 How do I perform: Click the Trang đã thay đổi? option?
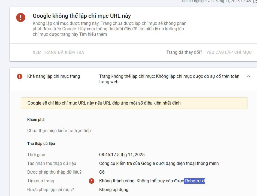tap(184, 52)
